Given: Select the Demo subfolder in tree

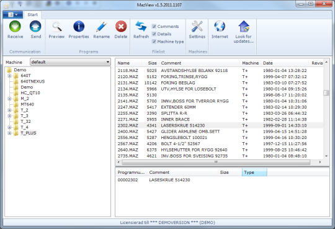Looking at the screenshot, I should (27, 88).
